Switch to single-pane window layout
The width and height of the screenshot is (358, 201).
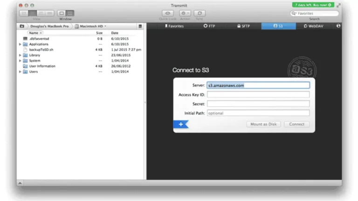pyautogui.click(x=62, y=13)
